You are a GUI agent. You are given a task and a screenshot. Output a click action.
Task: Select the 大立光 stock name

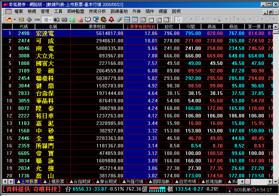pyautogui.click(x=45, y=56)
